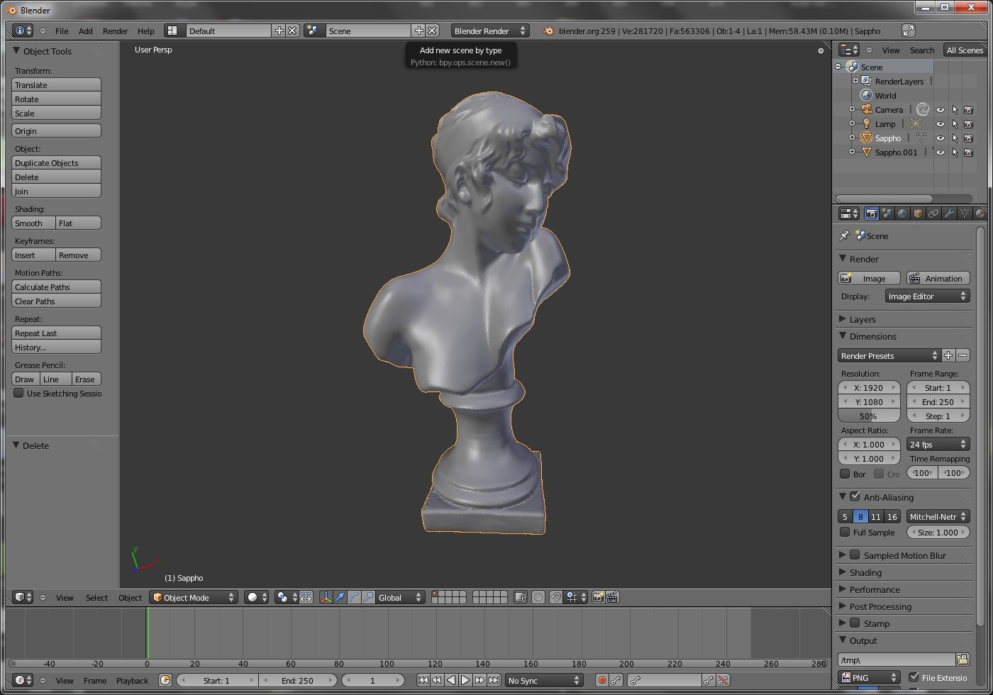Open the Blender Render engine dropdown
Image resolution: width=993 pixels, height=695 pixels.
(490, 30)
